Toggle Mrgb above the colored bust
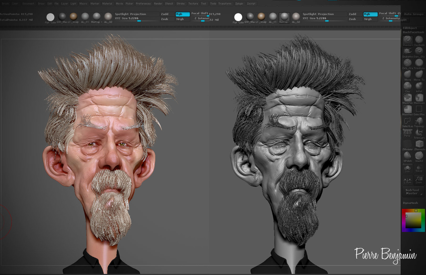Screen dimensions: 426x275 pyautogui.click(x=183, y=19)
